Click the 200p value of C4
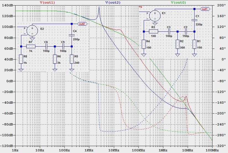The image size is (228, 153). (x=76, y=39)
